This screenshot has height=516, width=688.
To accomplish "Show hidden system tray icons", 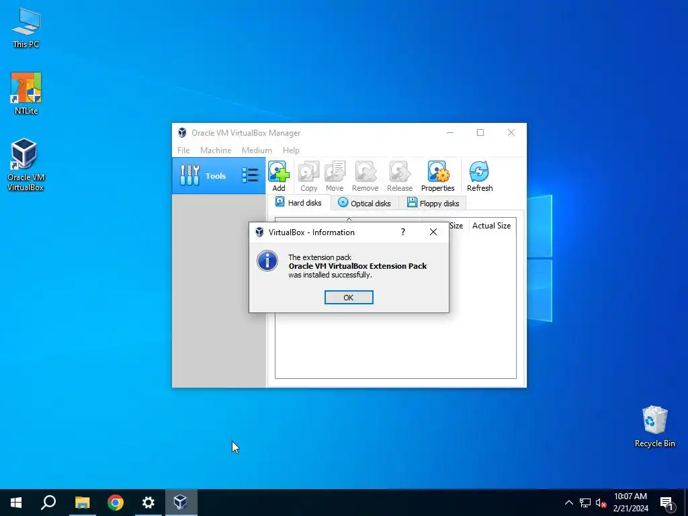I will click(568, 503).
